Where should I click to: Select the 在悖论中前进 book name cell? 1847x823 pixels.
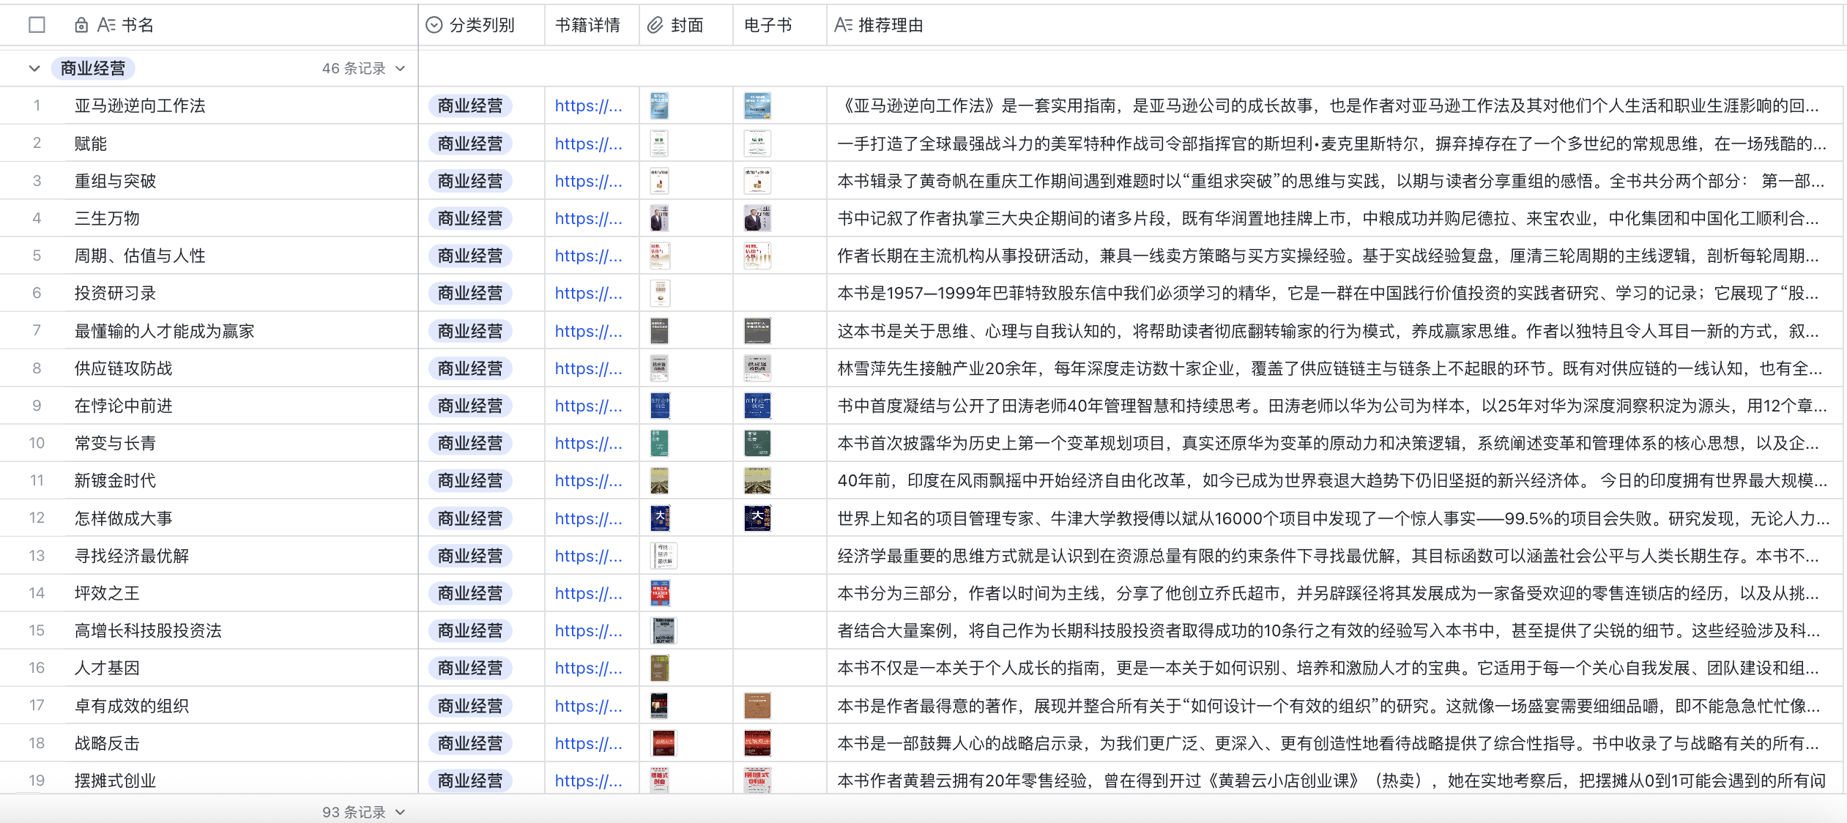[123, 406]
